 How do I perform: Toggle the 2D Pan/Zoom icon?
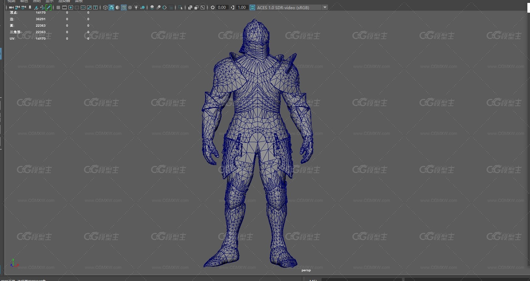pyautogui.click(x=42, y=7)
